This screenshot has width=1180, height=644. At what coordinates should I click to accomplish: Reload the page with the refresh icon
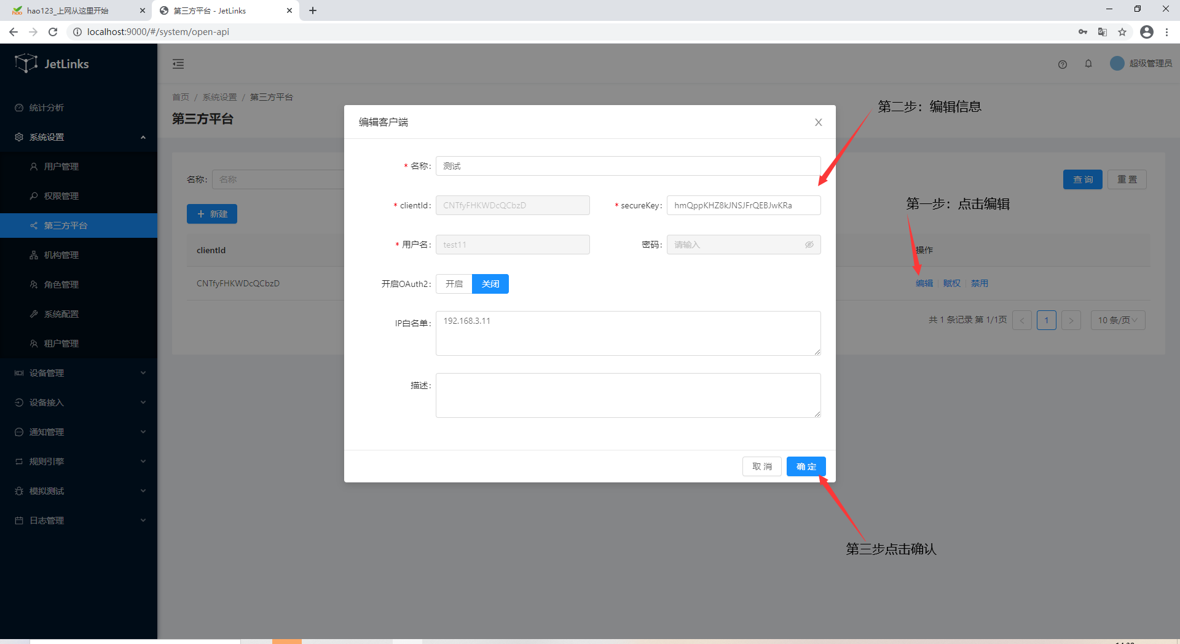tap(53, 32)
